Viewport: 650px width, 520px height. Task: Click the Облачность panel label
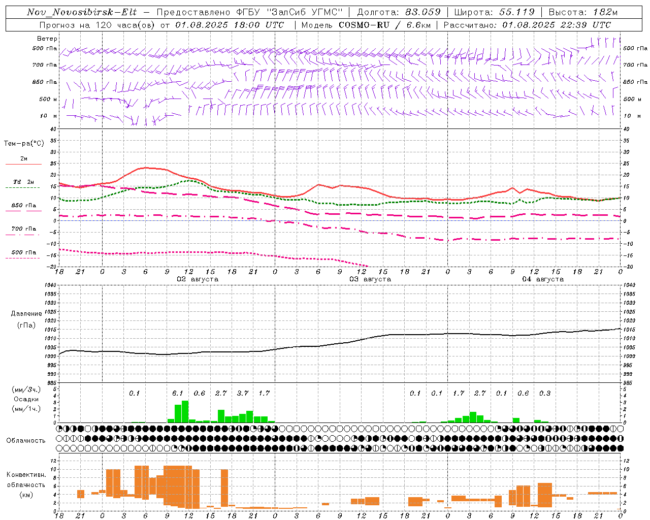point(26,441)
